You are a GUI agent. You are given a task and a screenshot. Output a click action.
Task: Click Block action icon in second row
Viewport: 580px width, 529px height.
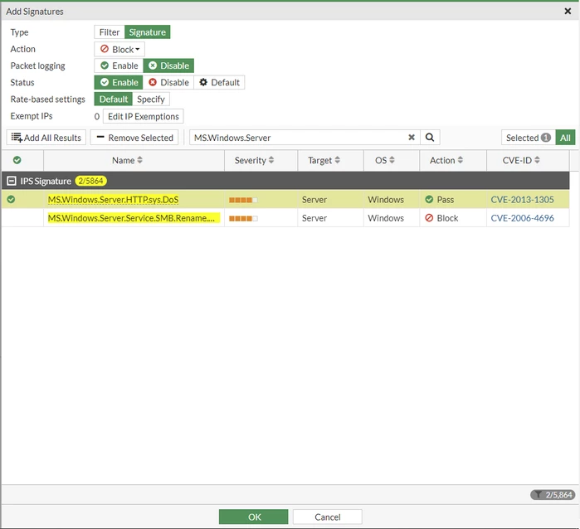pos(429,218)
